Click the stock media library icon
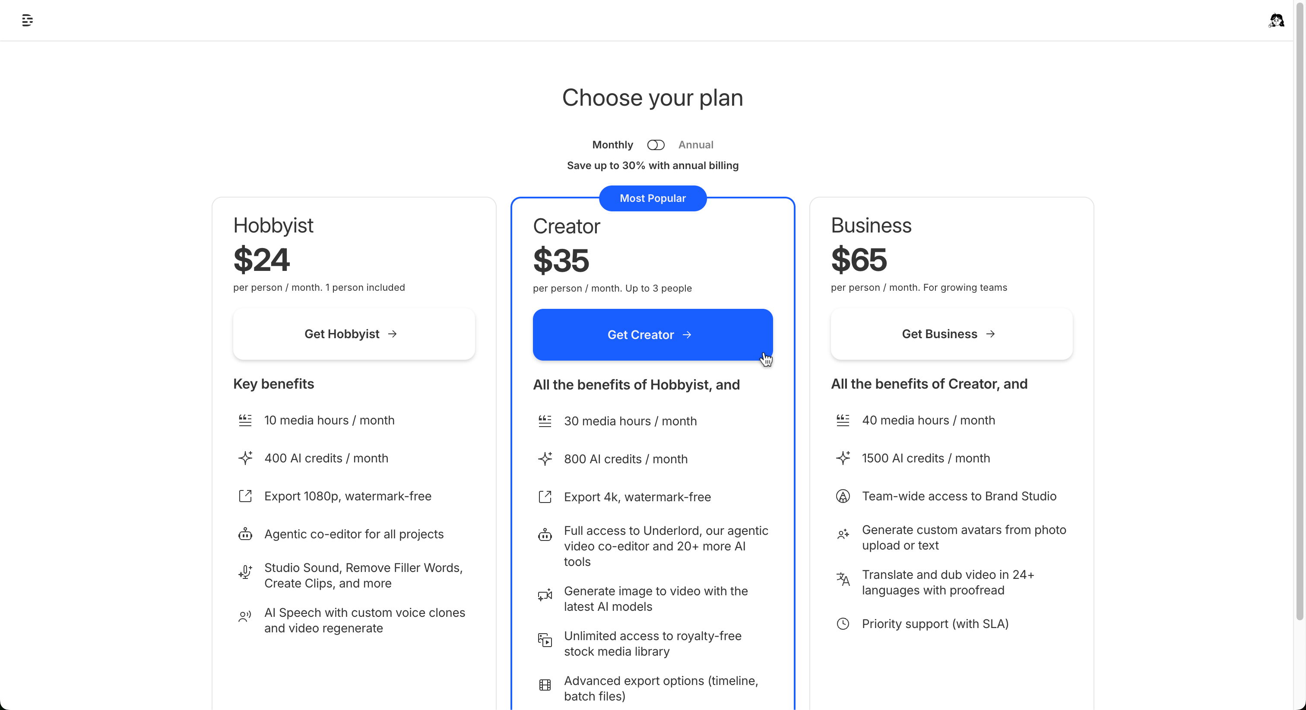This screenshot has height=710, width=1306. tap(545, 640)
